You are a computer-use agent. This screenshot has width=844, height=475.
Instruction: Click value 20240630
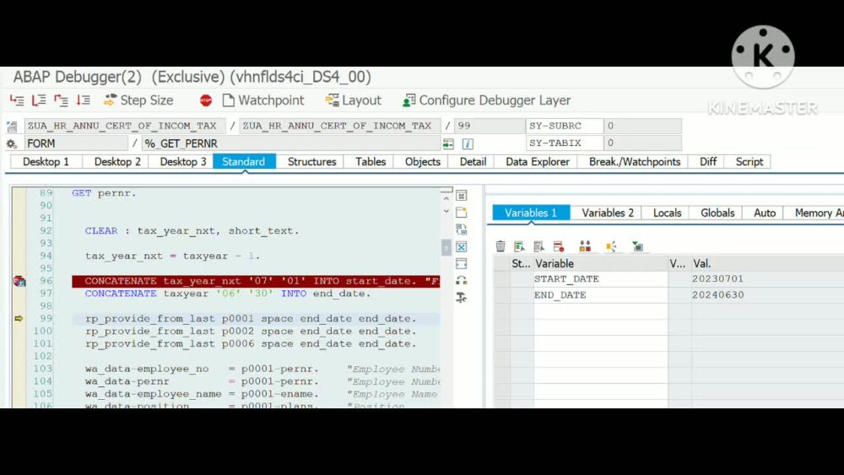[x=718, y=294]
